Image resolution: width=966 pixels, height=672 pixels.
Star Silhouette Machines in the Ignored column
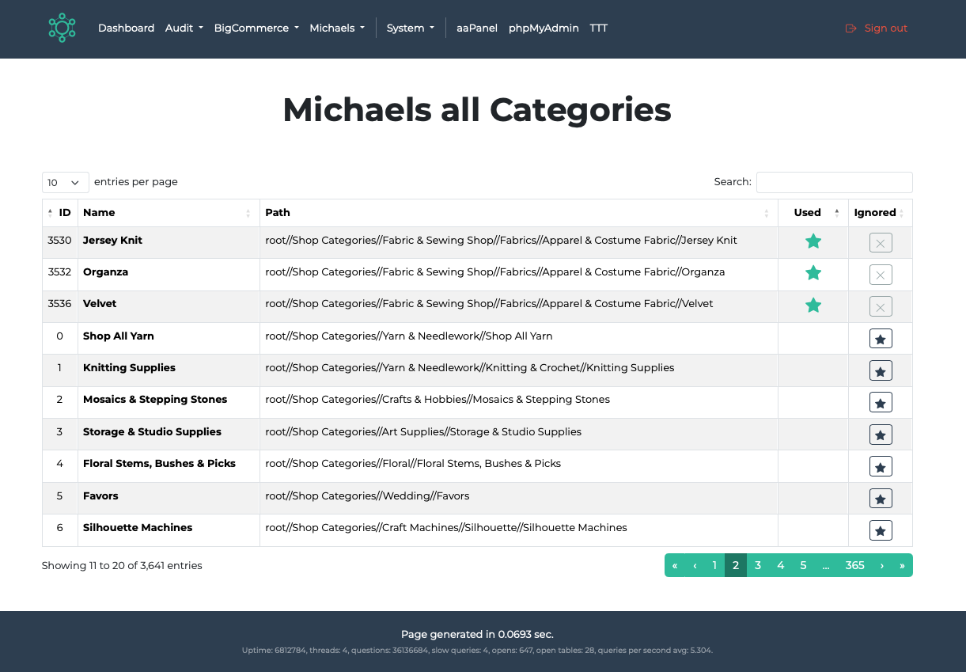coord(881,530)
